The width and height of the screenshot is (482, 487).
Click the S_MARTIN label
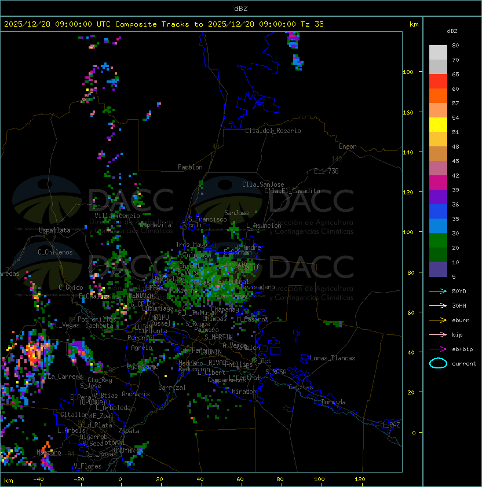click(219, 337)
